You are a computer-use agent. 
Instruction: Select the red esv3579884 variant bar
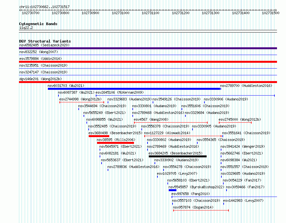[148, 62]
